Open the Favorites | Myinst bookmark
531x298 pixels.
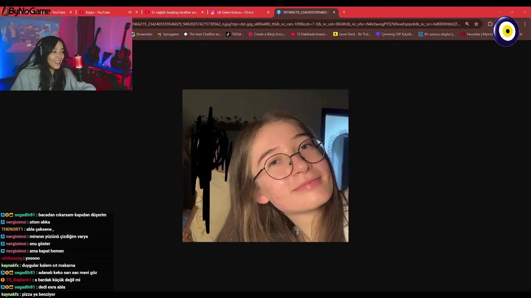[477, 34]
